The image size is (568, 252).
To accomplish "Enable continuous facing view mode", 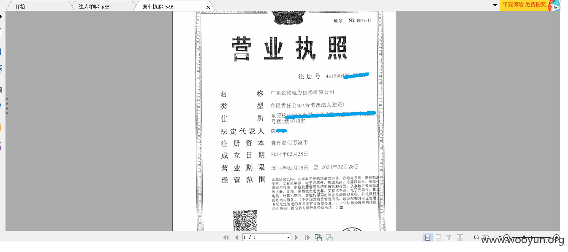I will (x=460, y=238).
